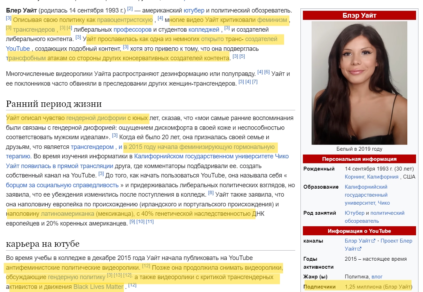The height and width of the screenshot is (292, 423).
Task: Click external-link icon after Проект Блер Уайт
Action: (360, 249)
